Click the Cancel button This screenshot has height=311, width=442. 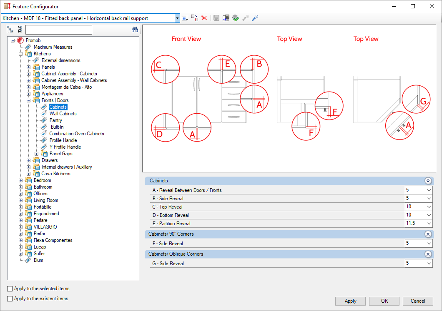tap(418, 301)
